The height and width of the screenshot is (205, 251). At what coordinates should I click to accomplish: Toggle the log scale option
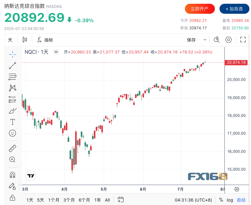coord(230,200)
